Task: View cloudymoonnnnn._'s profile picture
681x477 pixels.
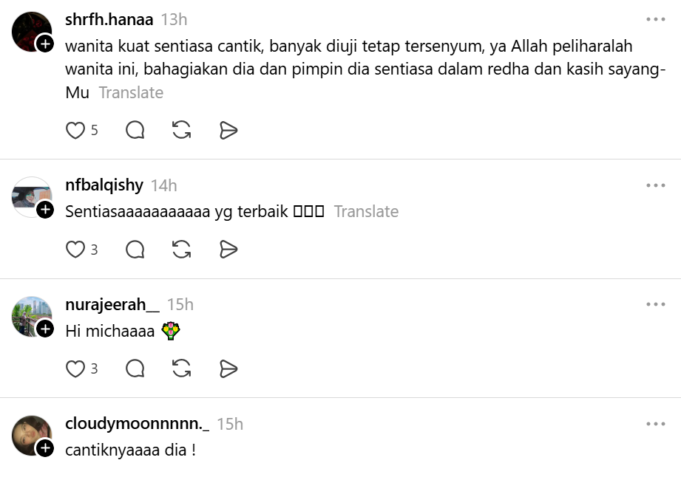Action: pyautogui.click(x=32, y=436)
